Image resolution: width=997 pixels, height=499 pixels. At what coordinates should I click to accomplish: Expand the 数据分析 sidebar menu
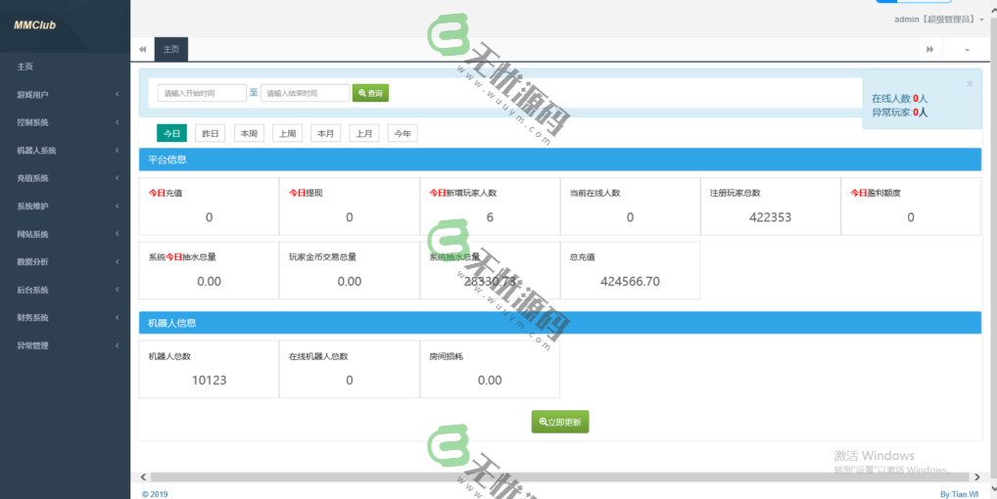pos(65,261)
